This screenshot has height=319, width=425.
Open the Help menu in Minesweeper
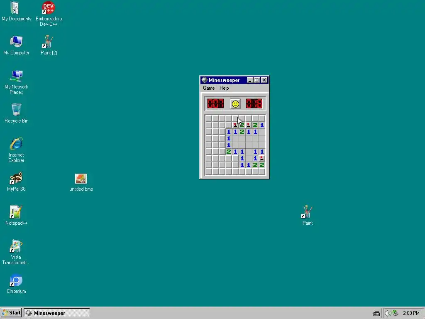pos(224,88)
